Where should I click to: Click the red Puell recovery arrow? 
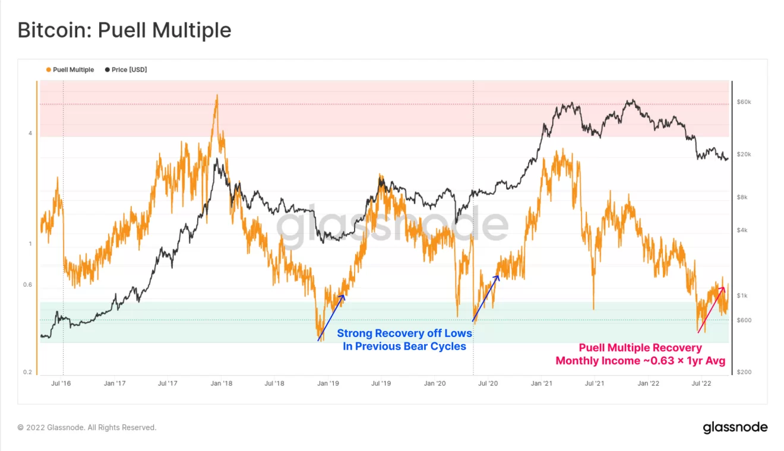pos(711,310)
